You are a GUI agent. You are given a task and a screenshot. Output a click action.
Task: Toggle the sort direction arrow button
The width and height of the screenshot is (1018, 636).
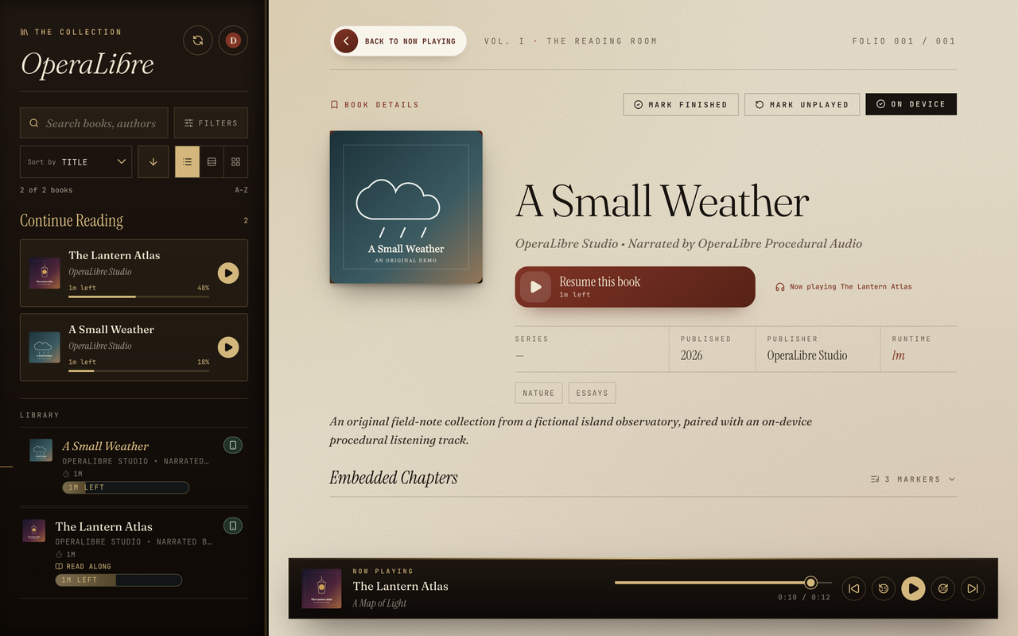click(153, 161)
